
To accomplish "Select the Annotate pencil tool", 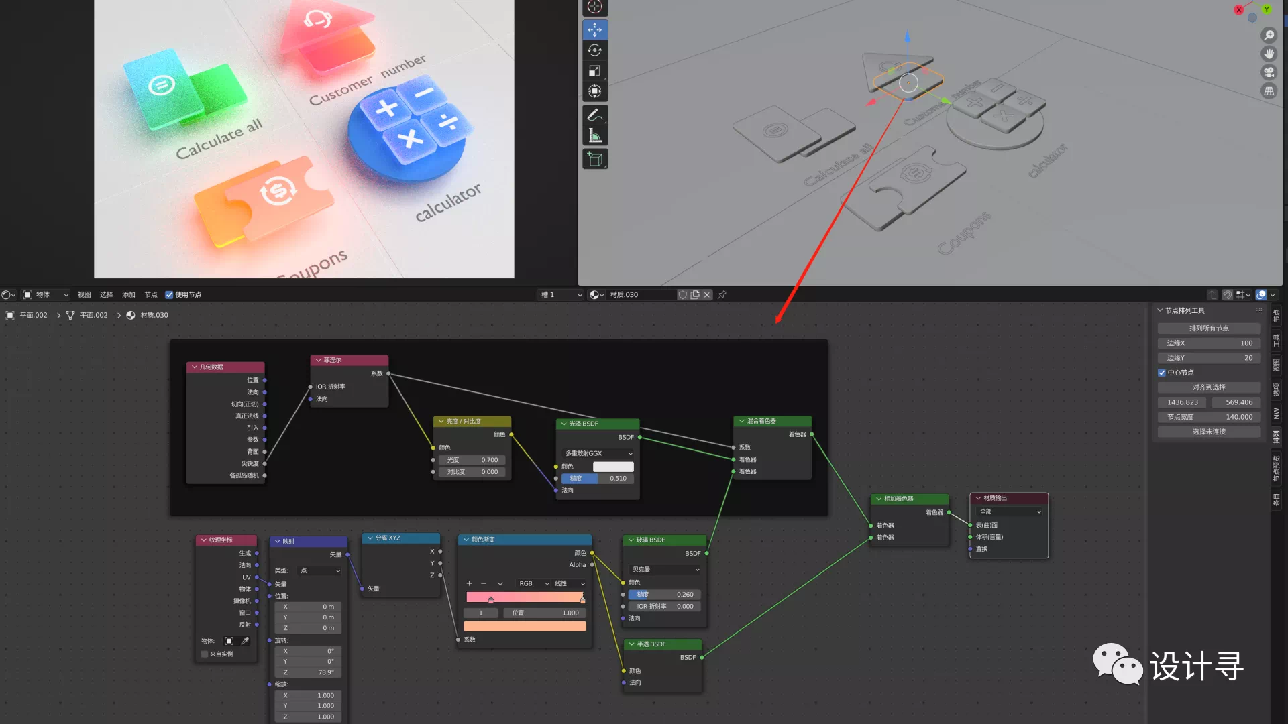I will 594,115.
